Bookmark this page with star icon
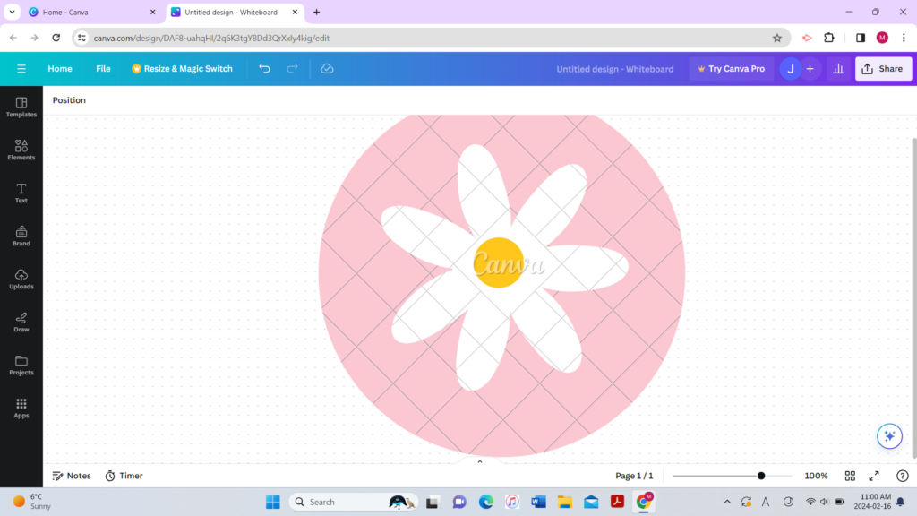Image resolution: width=917 pixels, height=516 pixels. 776,38
